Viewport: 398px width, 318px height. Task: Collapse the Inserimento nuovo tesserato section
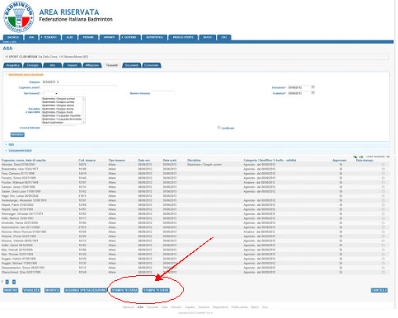pos(26,75)
